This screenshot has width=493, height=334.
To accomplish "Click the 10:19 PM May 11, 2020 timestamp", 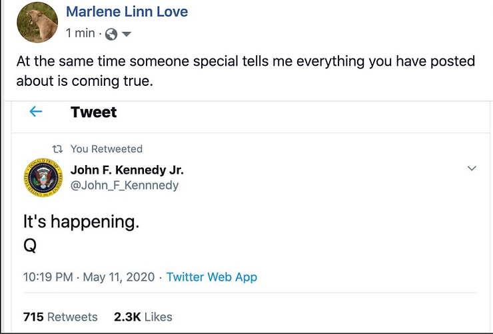I will tap(89, 277).
